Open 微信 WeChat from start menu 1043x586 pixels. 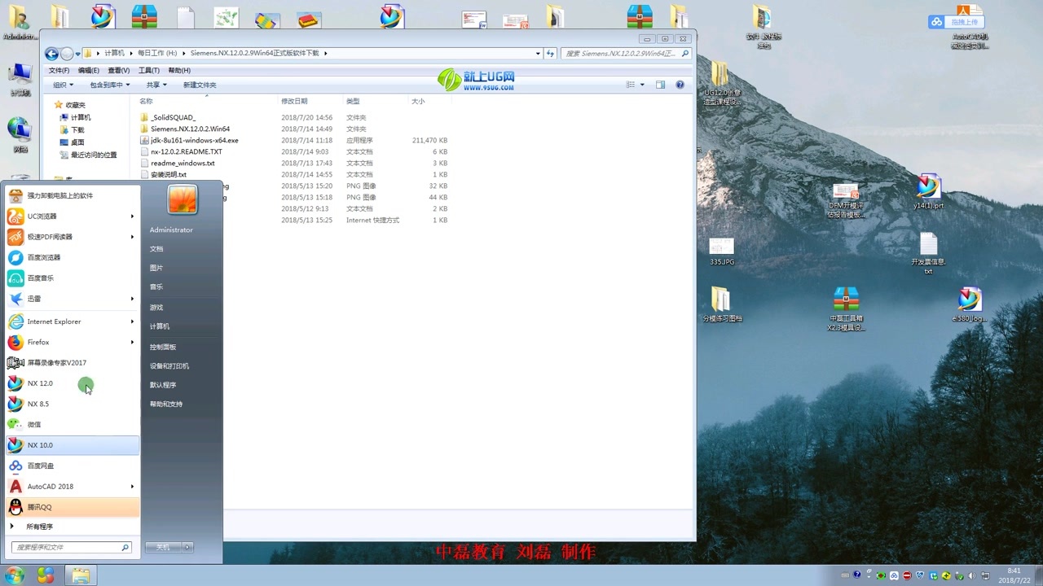(73, 424)
